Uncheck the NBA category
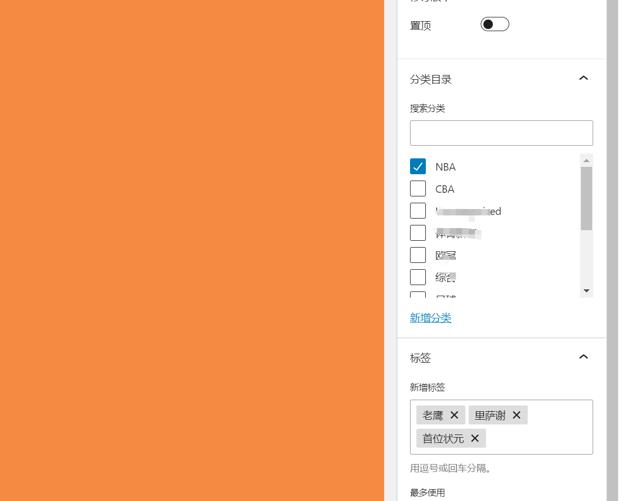 (418, 166)
